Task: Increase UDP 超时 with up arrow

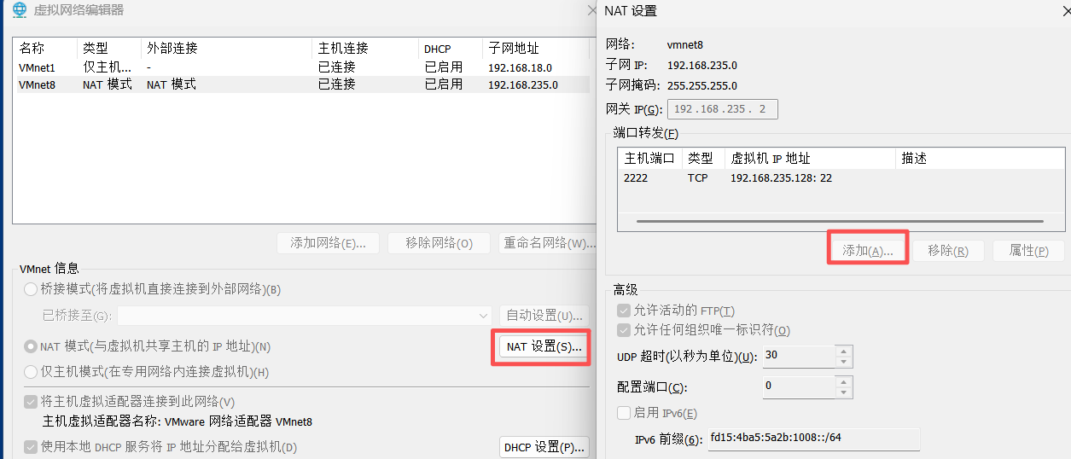Action: point(844,351)
